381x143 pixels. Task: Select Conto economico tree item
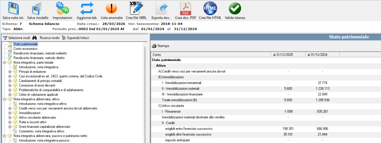click(x=25, y=49)
